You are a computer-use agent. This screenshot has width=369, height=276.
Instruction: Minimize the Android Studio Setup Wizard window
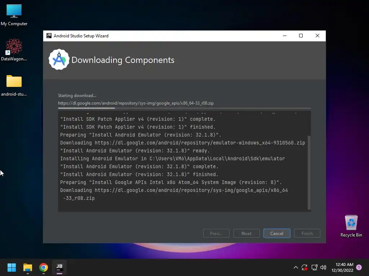tap(285, 36)
